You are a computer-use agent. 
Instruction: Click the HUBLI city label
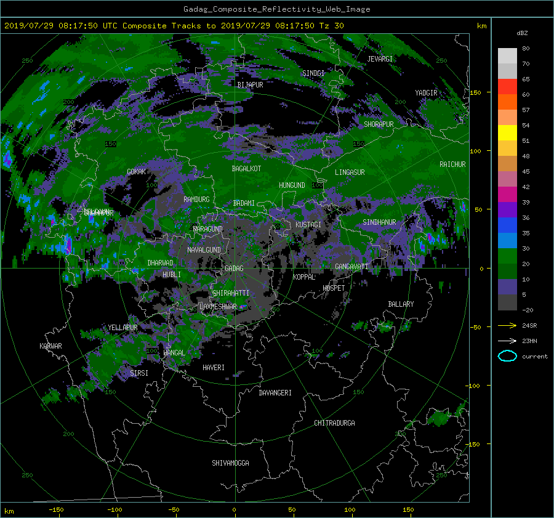[x=171, y=275]
